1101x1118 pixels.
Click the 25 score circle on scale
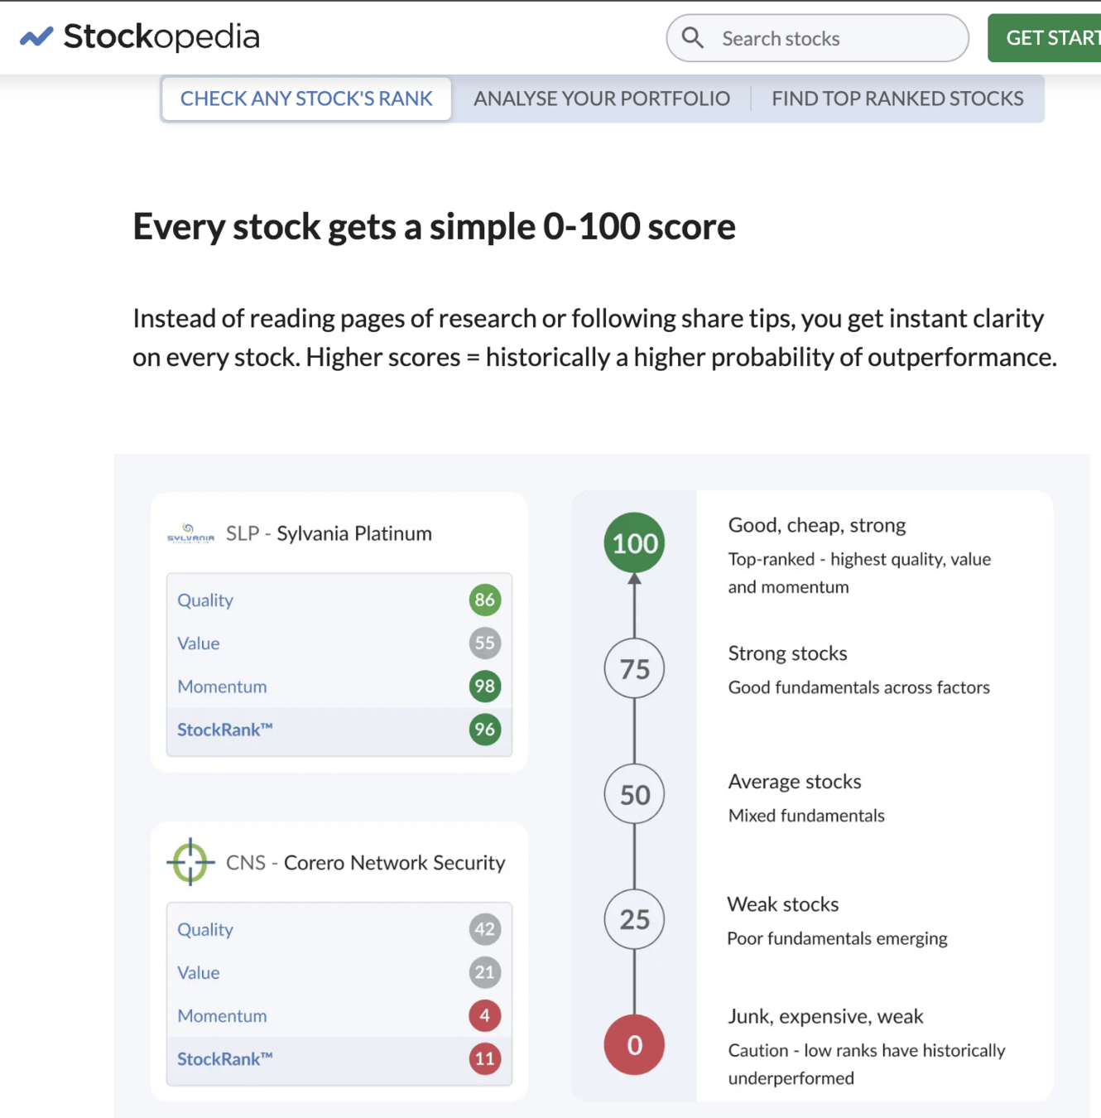tap(635, 919)
